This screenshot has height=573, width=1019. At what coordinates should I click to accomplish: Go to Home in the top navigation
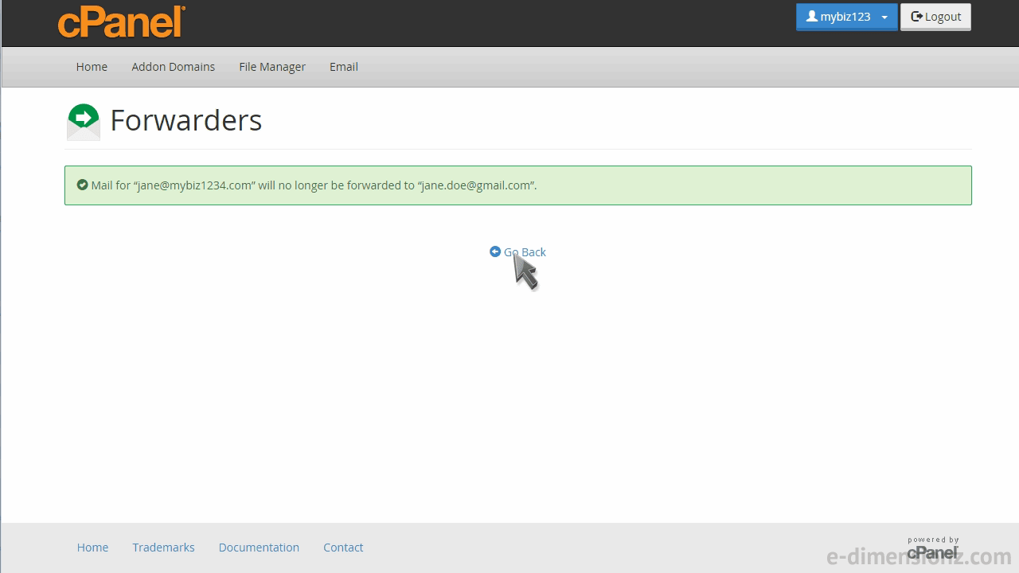point(92,67)
